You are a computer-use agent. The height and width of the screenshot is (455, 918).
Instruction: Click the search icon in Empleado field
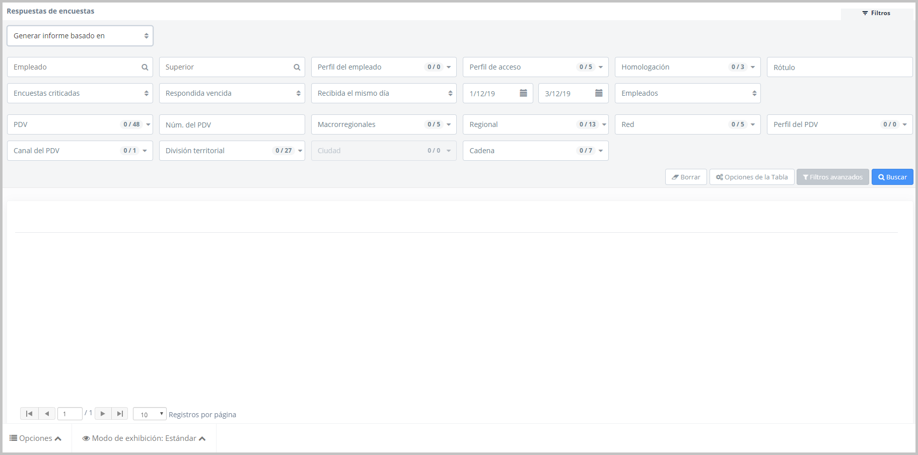(x=145, y=68)
